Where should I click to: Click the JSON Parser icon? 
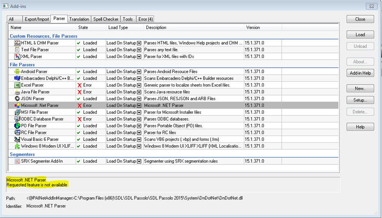[x=17, y=98]
